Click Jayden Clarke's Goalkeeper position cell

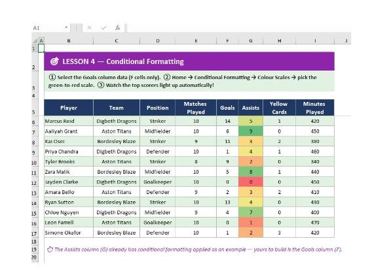point(158,182)
